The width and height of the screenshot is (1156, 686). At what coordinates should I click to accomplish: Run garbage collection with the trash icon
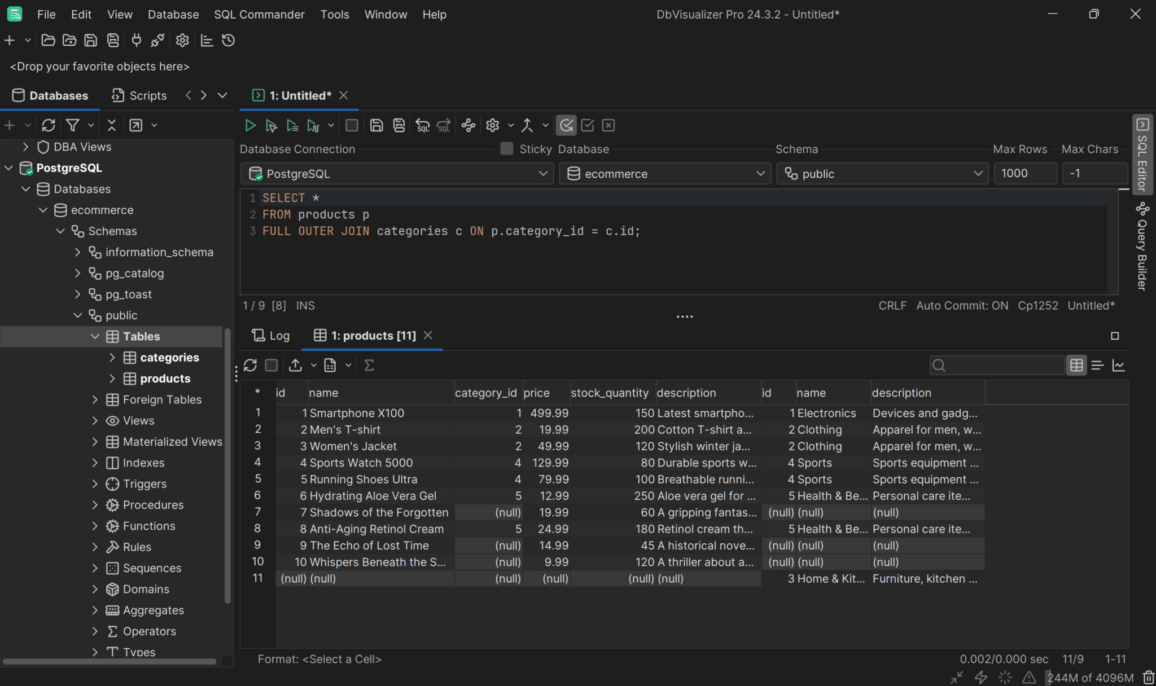coord(1149,678)
